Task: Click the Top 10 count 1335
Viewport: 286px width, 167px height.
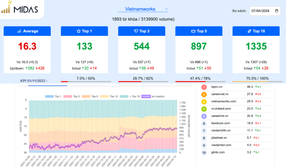Action: pos(256,46)
